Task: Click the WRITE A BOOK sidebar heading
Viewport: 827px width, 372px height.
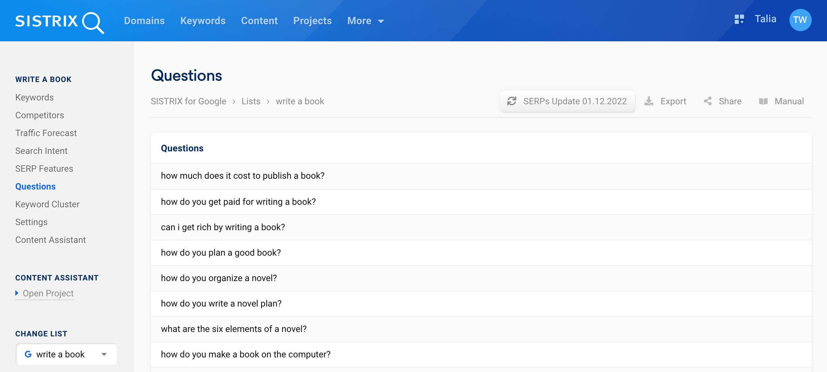Action: click(43, 79)
